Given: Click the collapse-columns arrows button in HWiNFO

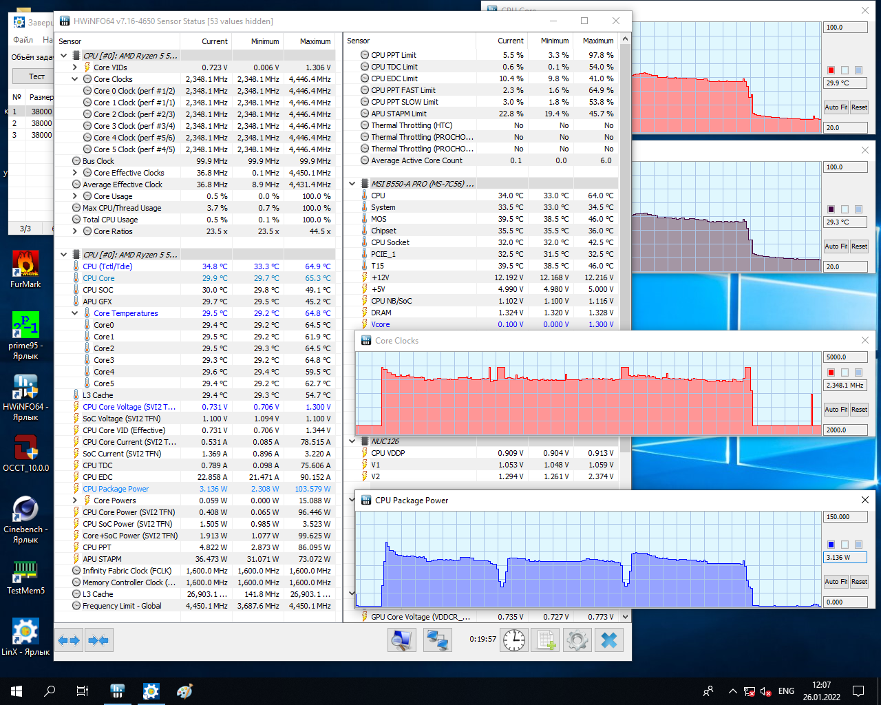Looking at the screenshot, I should click(x=98, y=640).
